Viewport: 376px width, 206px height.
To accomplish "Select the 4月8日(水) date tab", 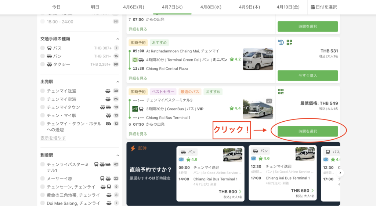I will pyautogui.click(x=211, y=7).
